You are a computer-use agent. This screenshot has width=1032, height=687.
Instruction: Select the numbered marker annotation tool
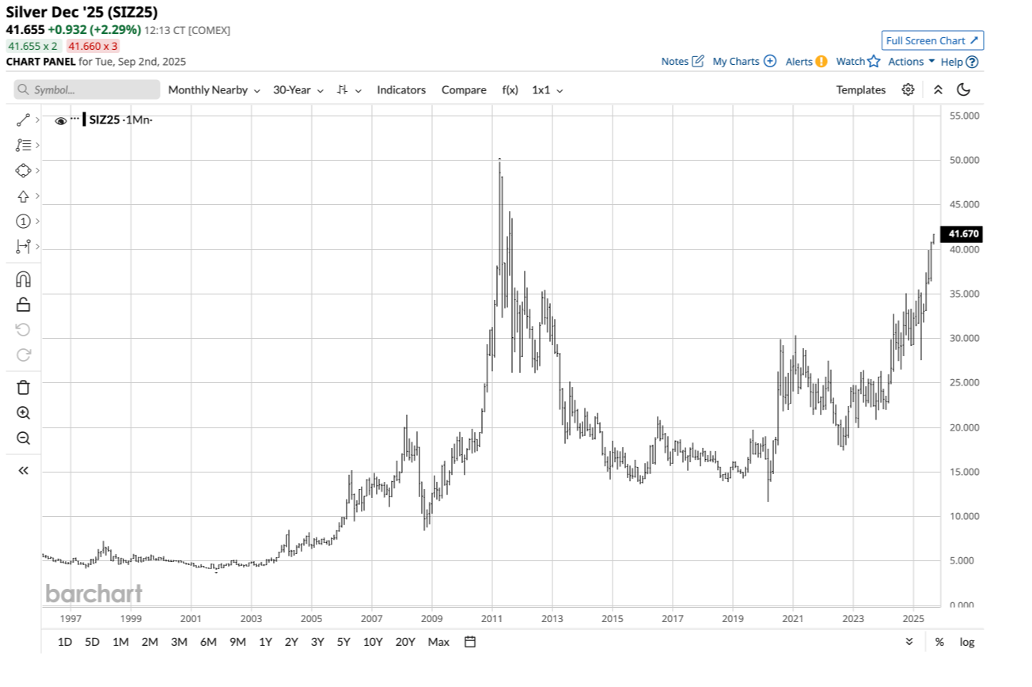(x=23, y=221)
